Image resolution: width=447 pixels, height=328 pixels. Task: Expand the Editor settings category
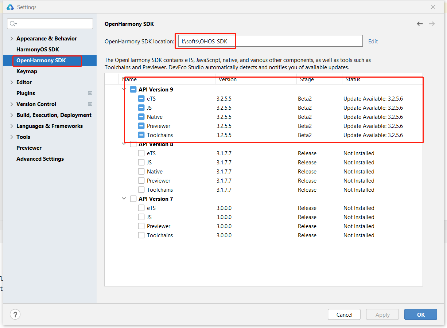(12, 82)
